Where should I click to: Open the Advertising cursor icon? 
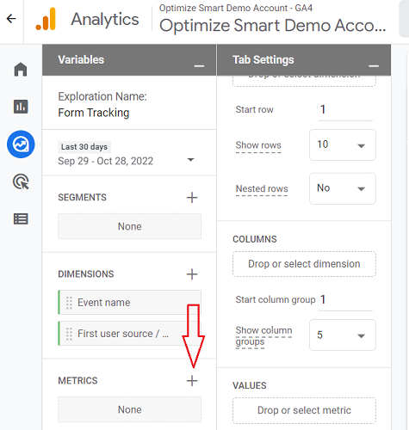[21, 181]
